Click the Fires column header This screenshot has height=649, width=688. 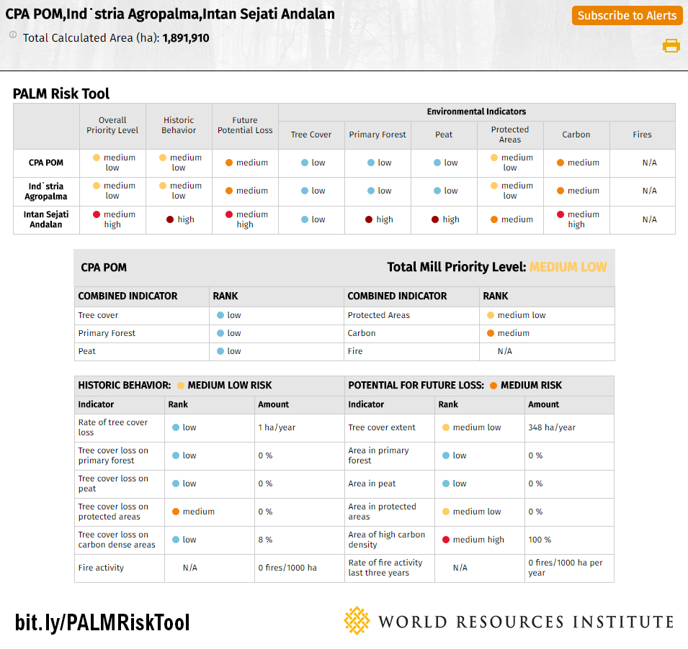pyautogui.click(x=642, y=135)
